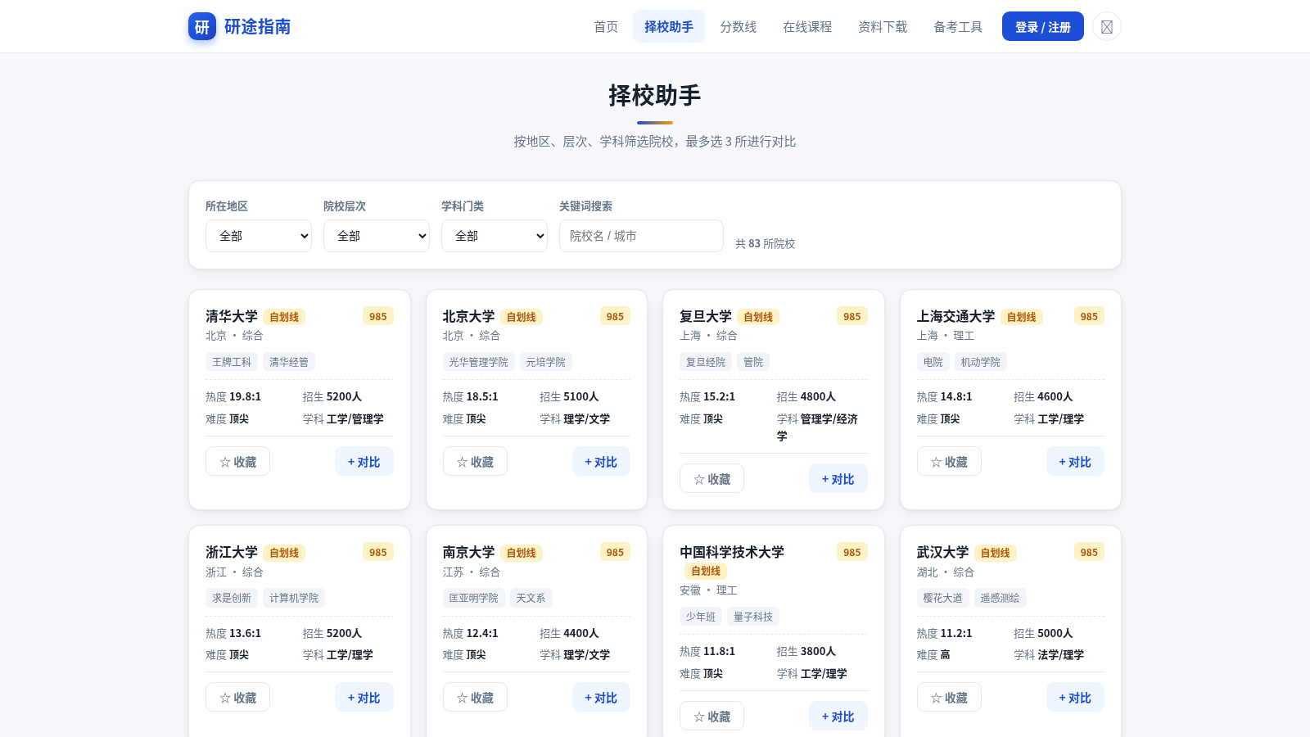Expand the 学科门类 dropdown
This screenshot has width=1310, height=737.
pyautogui.click(x=495, y=236)
